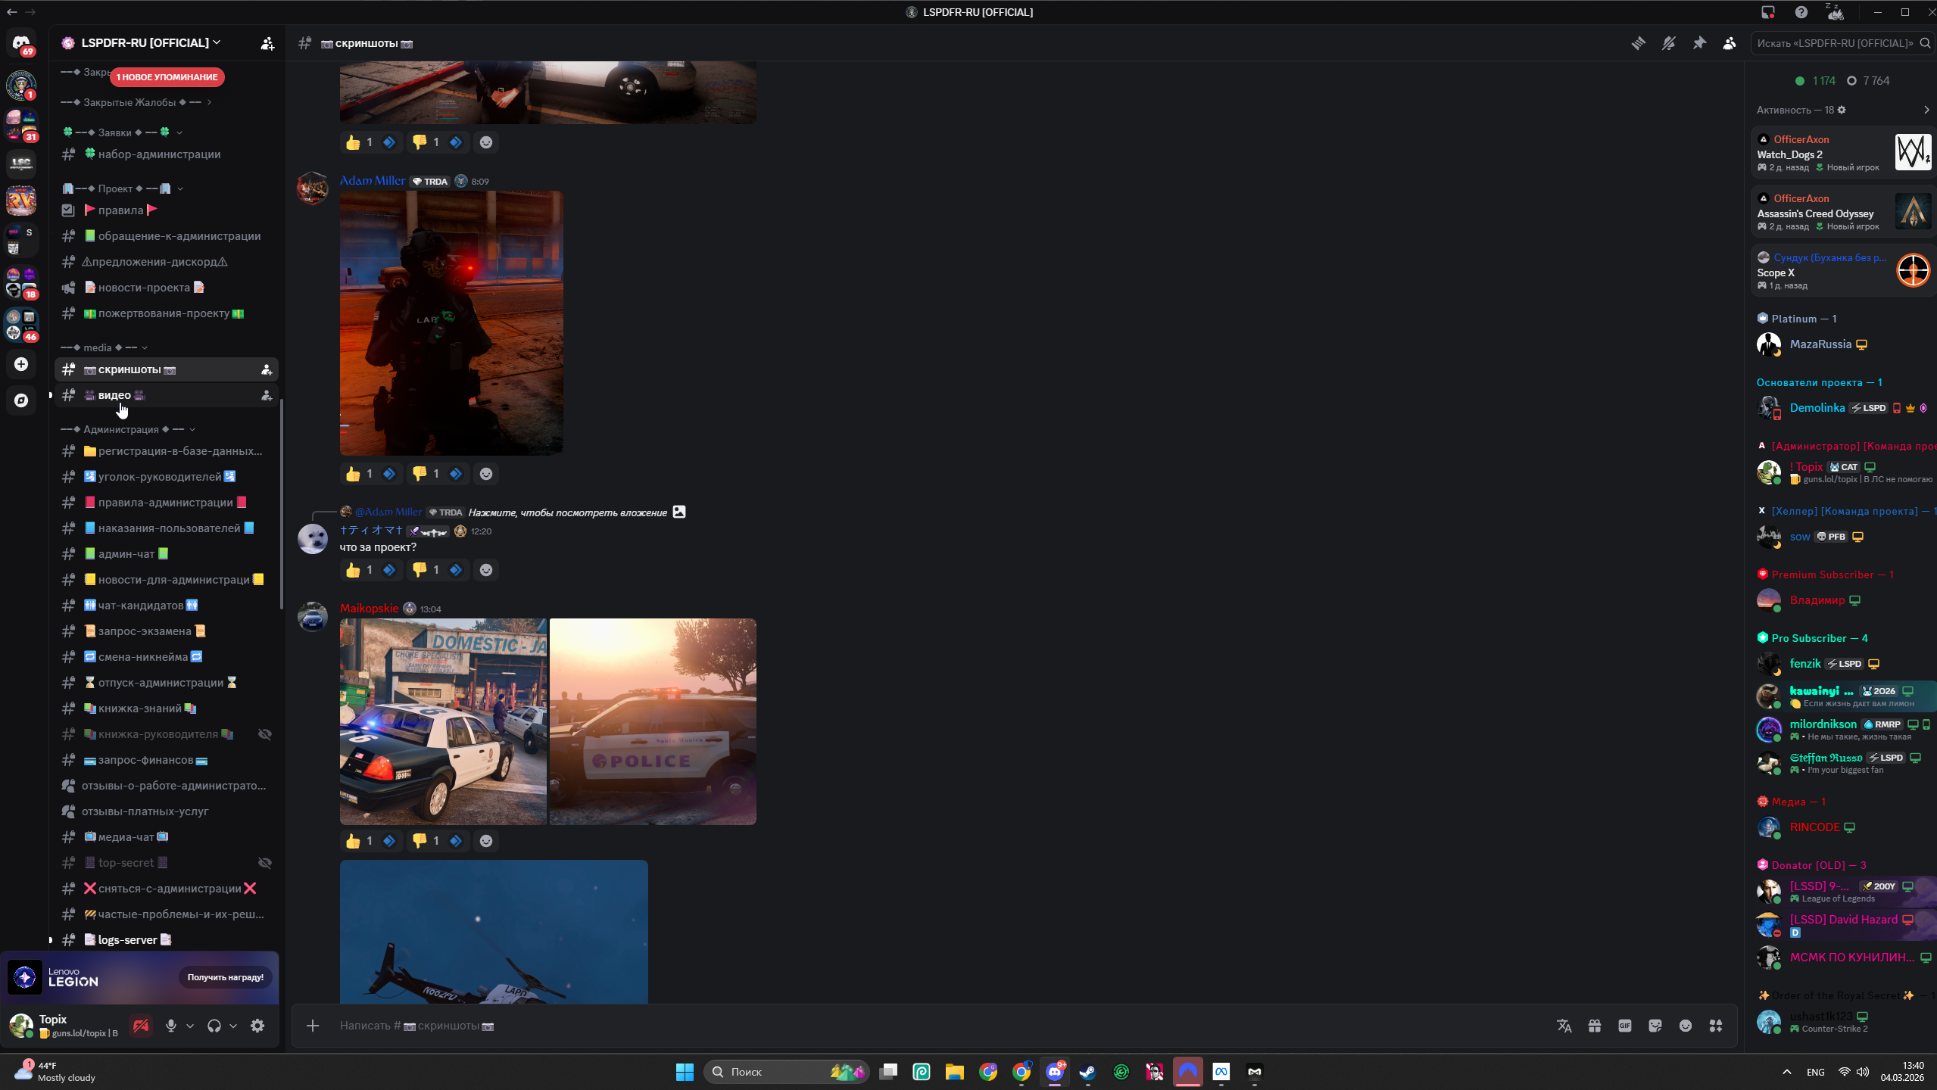This screenshot has height=1090, width=1937.
Task: Open the translate icon in message bar
Action: [1564, 1026]
